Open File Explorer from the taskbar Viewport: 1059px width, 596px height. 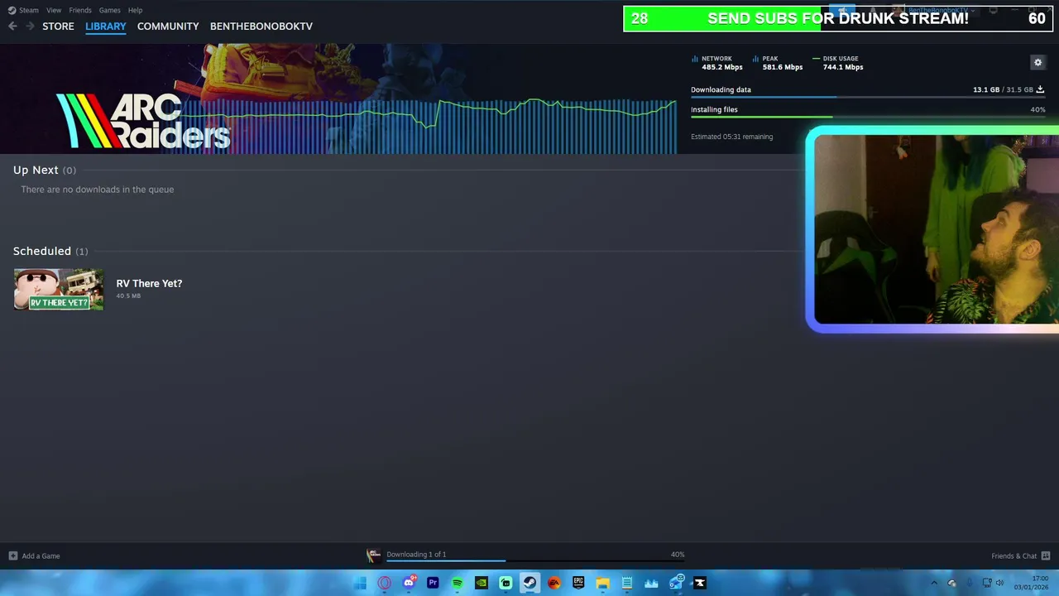602,583
